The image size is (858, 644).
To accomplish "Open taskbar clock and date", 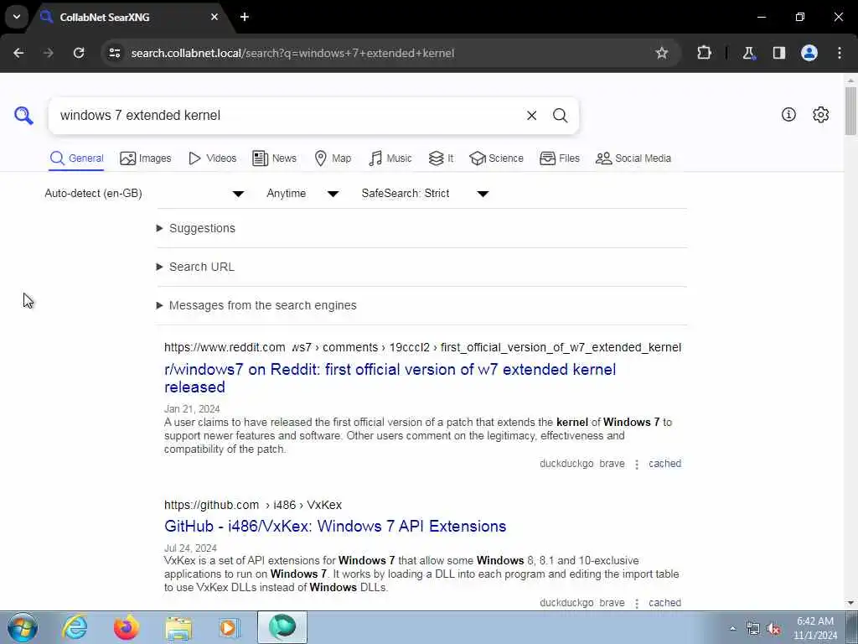I will click(815, 628).
